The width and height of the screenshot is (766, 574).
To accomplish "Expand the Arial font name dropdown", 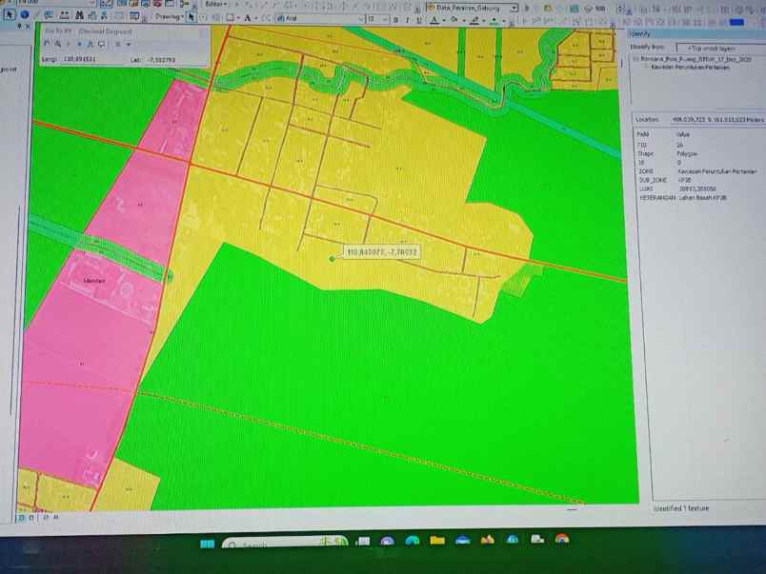I will click(x=359, y=19).
